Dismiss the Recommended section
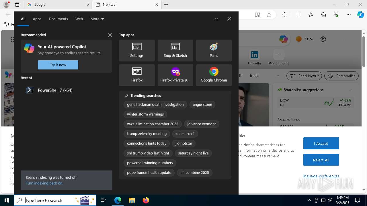Viewport: 367px width, 206px height. point(110,35)
